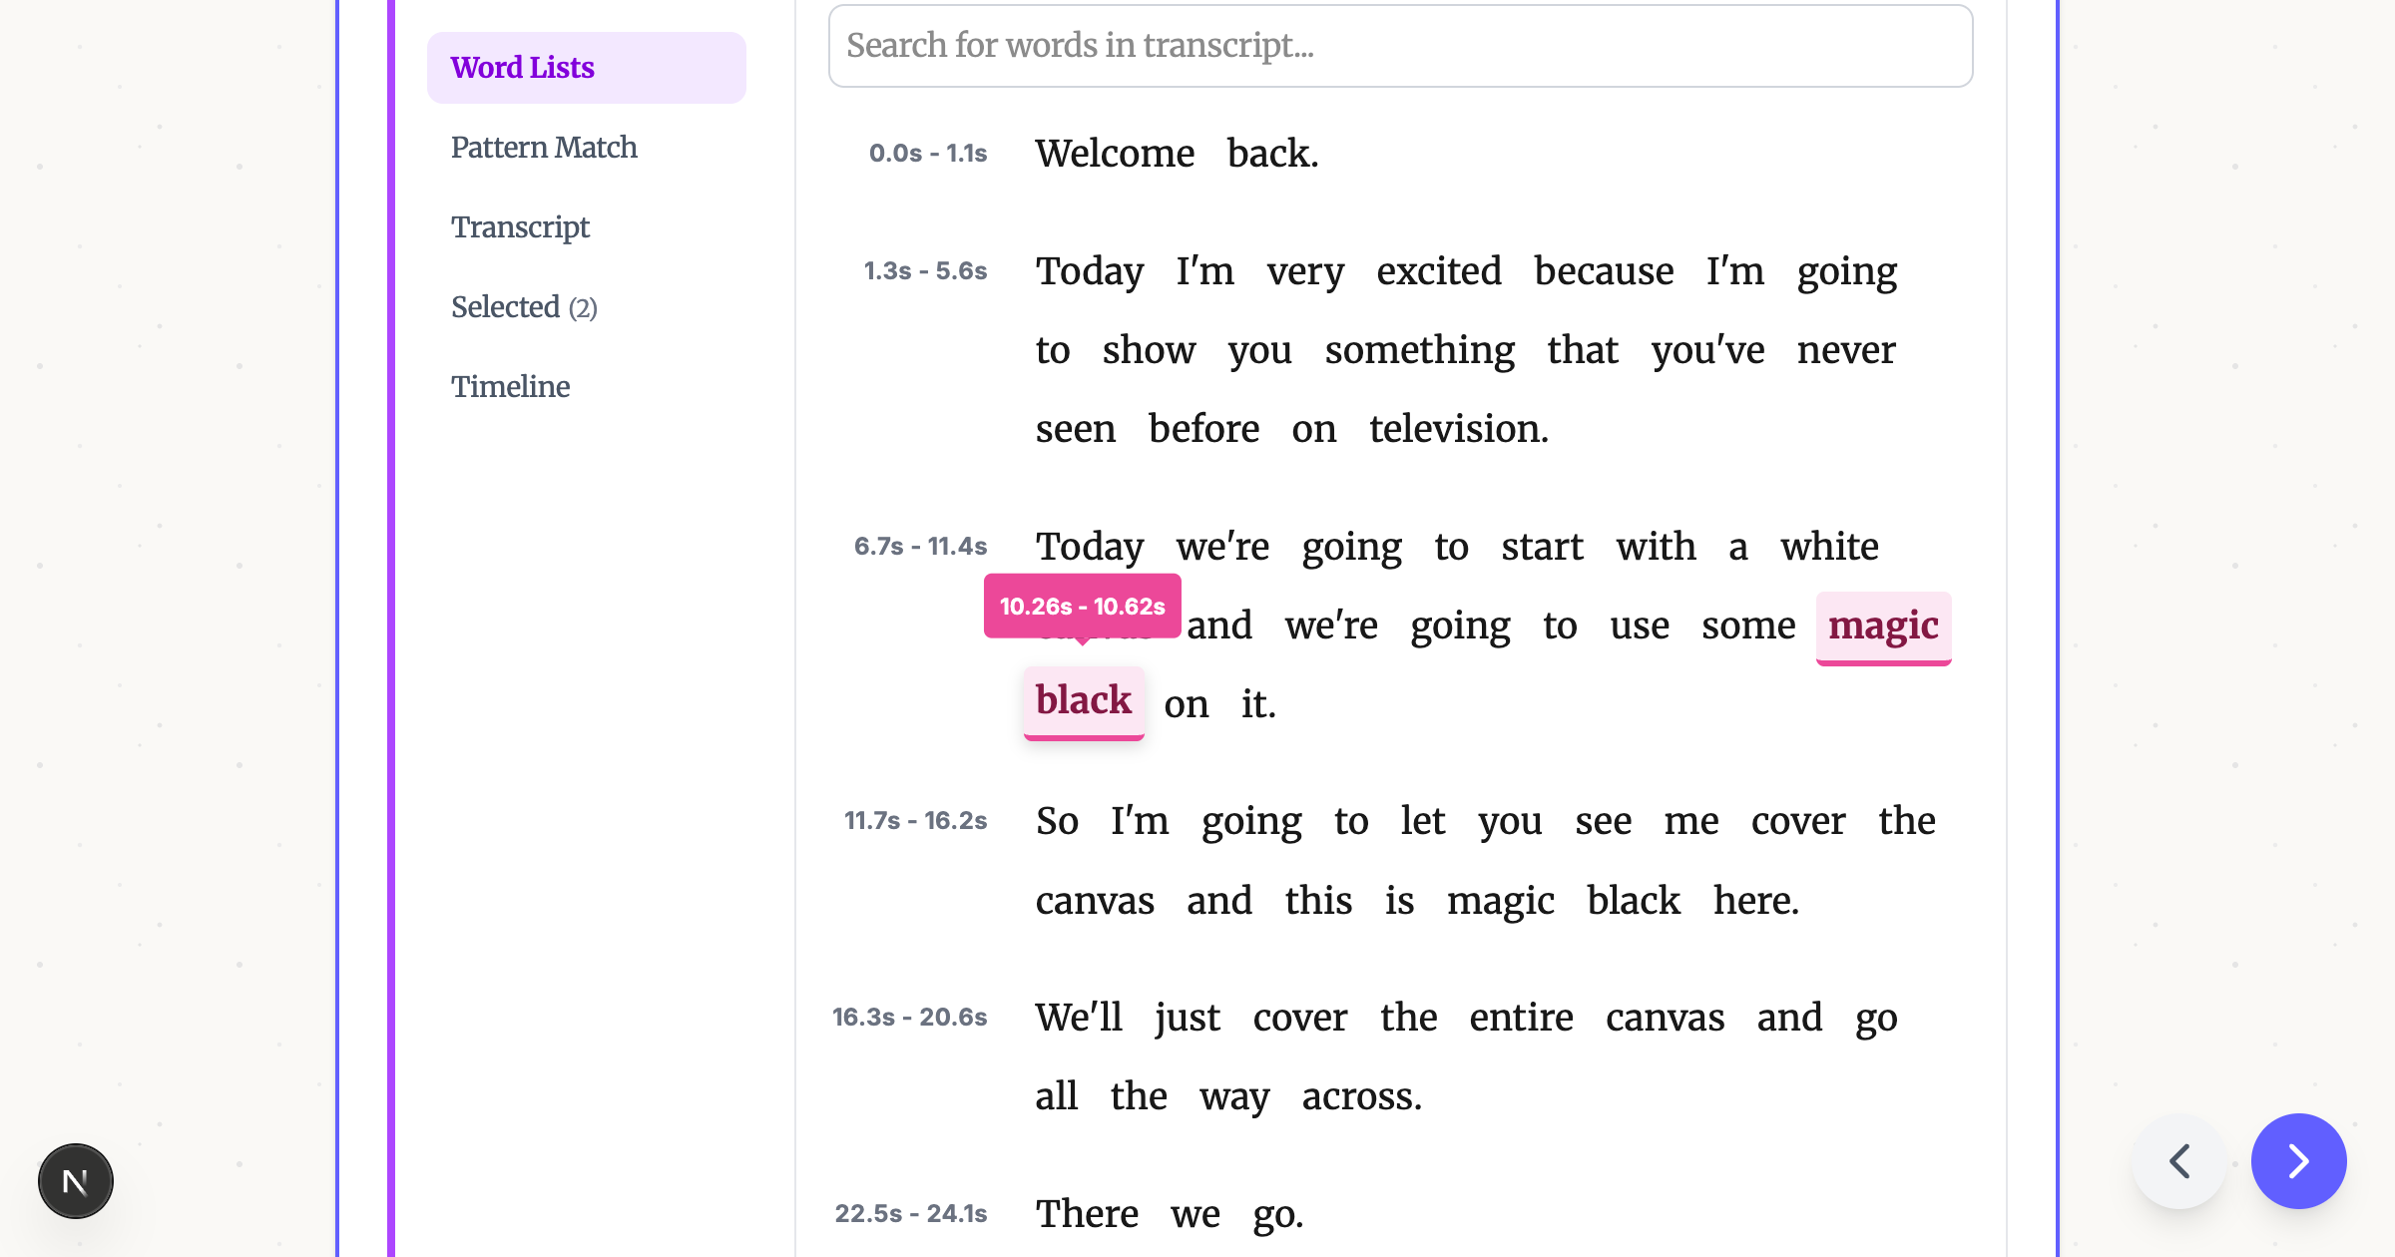Screen dimensions: 2395x1257
Task: Select the word "white" in the 6.7s segment
Action: coord(1829,547)
